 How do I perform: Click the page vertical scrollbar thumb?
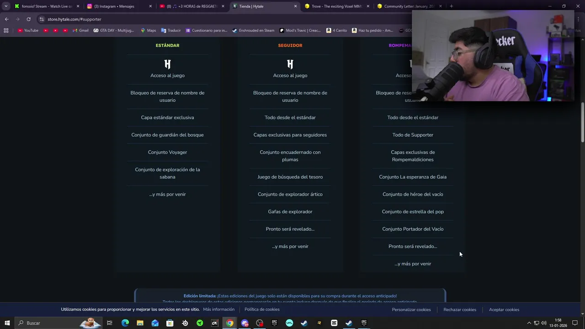[582, 122]
